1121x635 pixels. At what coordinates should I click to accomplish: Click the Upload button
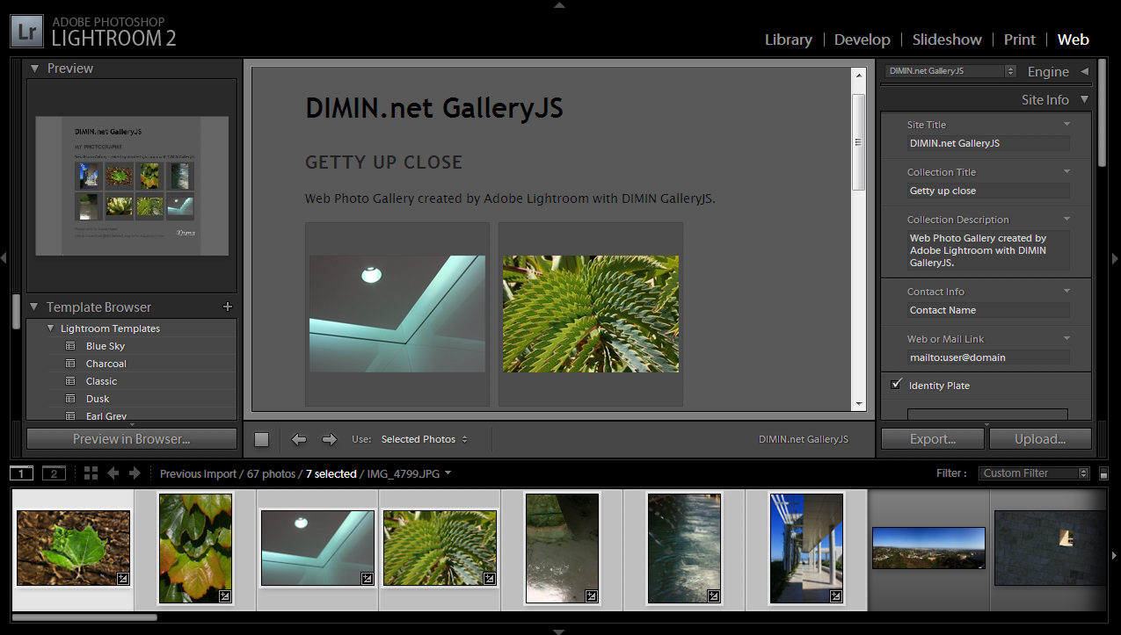pyautogui.click(x=1040, y=439)
